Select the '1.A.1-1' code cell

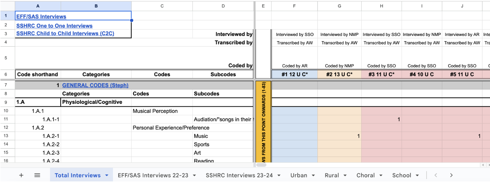click(38, 119)
